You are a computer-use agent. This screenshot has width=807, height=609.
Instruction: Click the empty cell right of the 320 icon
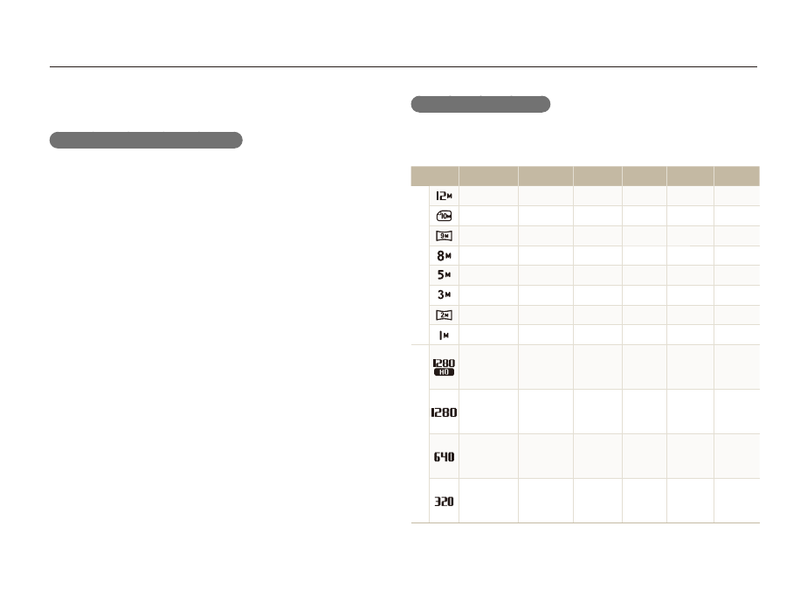click(488, 502)
